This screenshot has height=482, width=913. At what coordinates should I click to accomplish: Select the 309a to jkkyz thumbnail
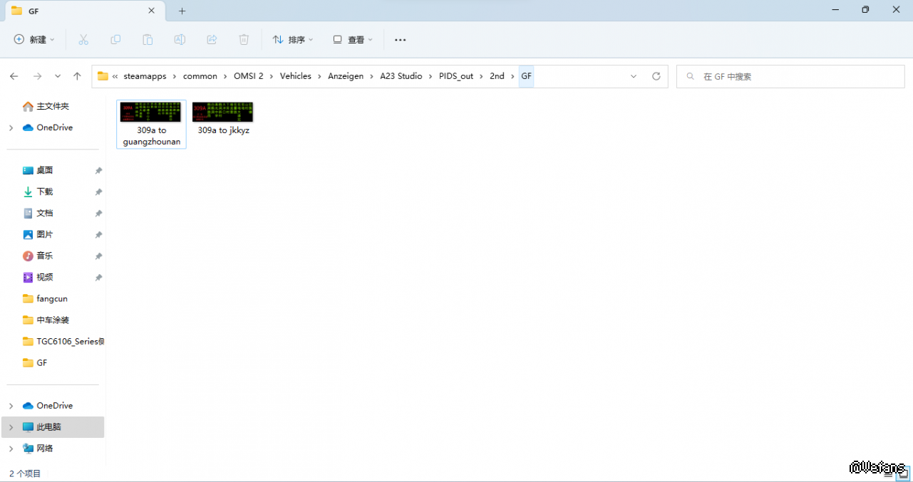pos(223,118)
